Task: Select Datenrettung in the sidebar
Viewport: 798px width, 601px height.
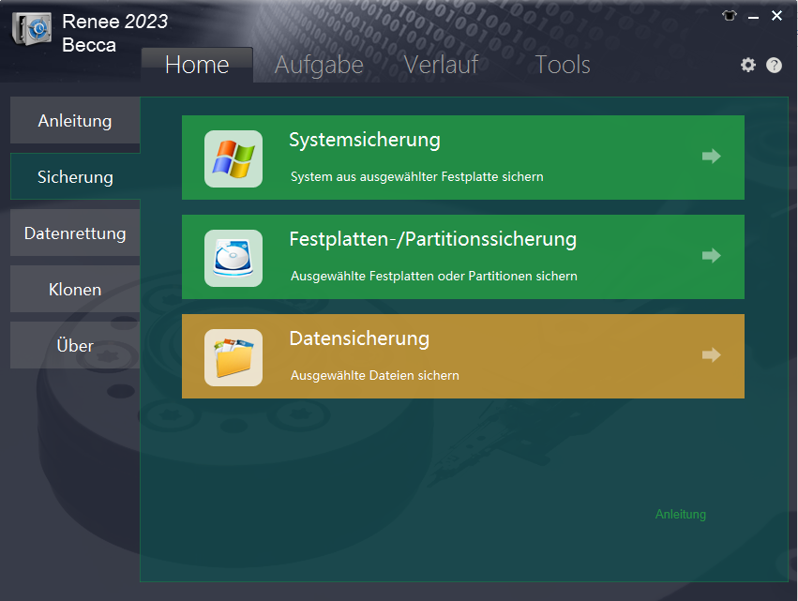Action: pos(75,233)
